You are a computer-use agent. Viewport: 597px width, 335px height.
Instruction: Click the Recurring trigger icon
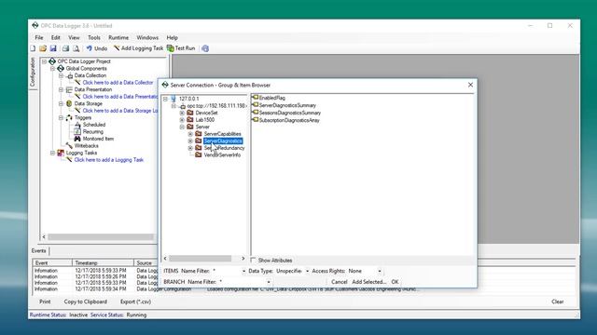coord(77,132)
